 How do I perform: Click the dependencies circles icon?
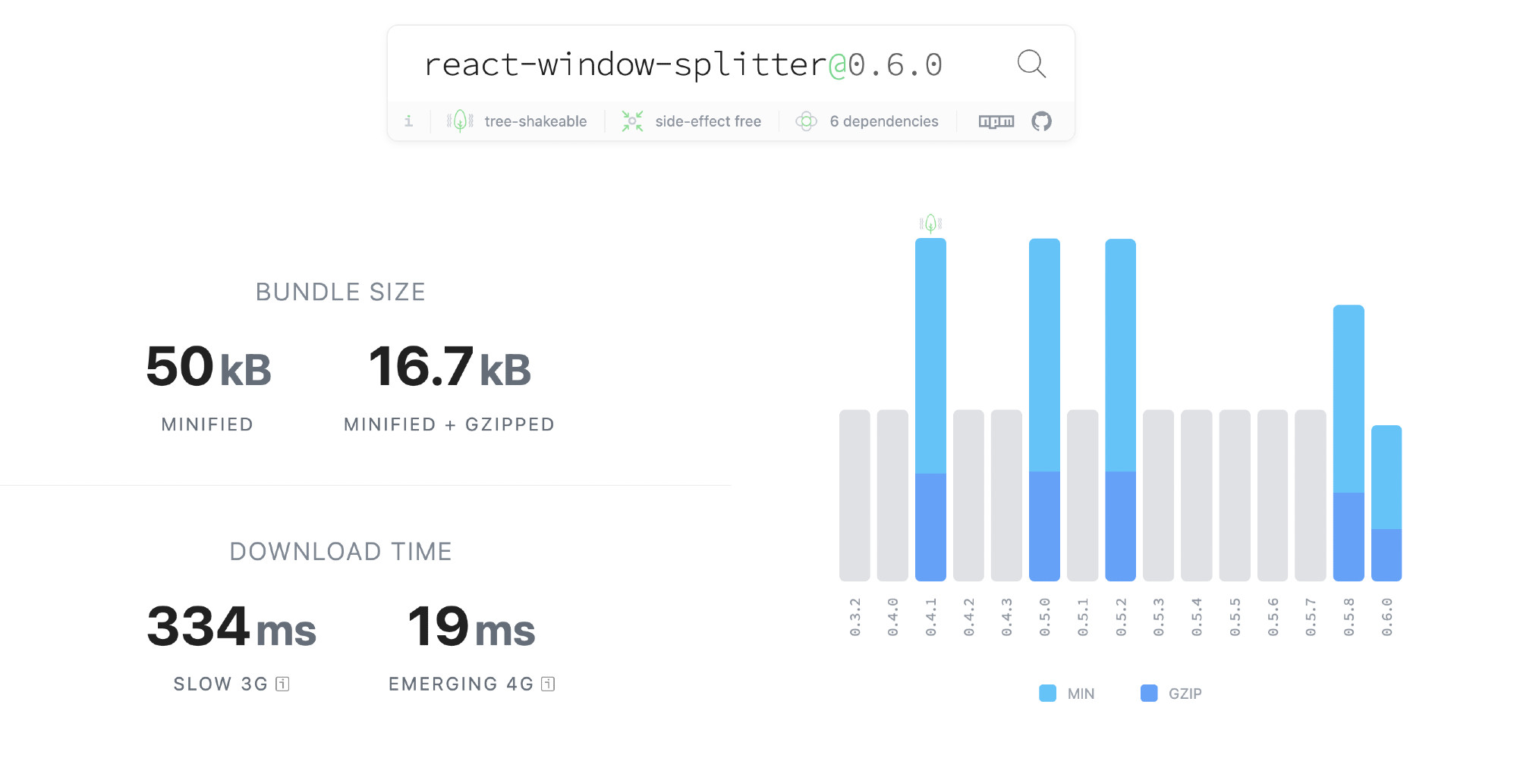point(806,121)
